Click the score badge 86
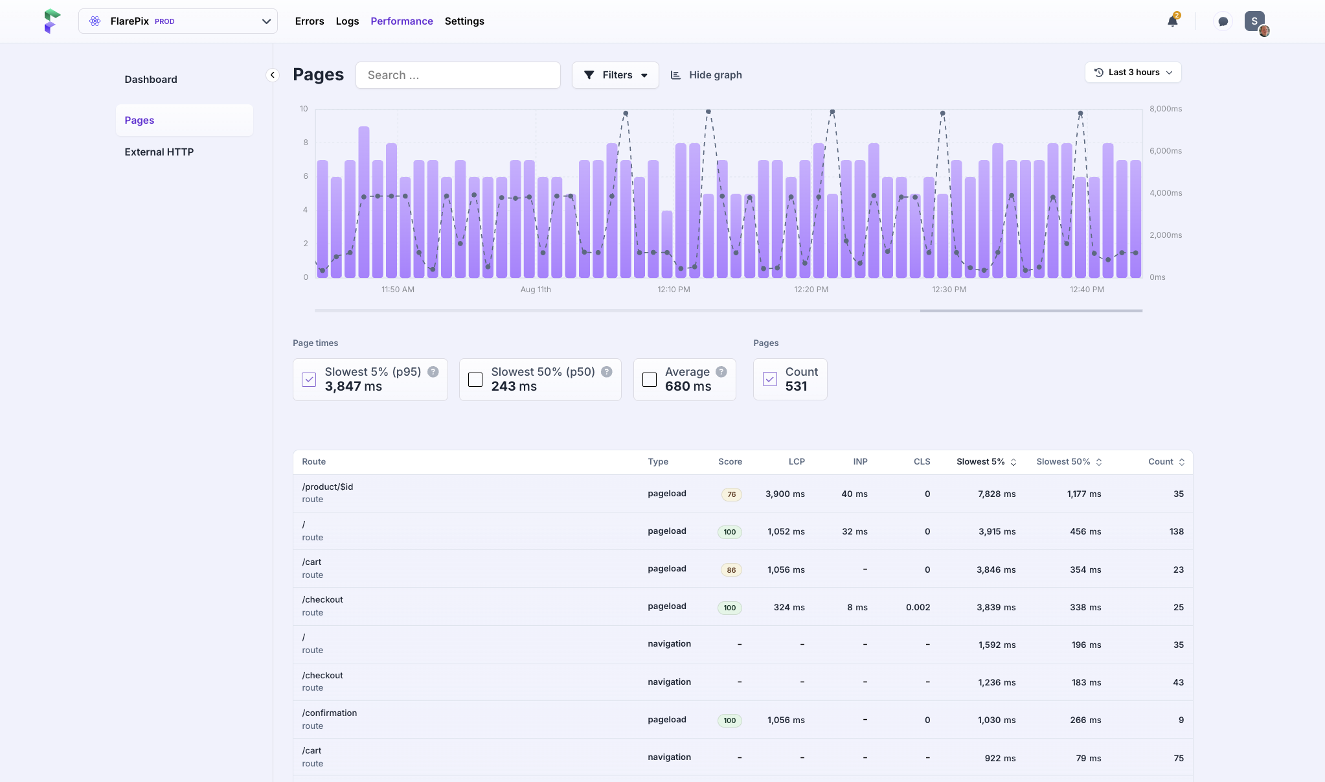 click(731, 570)
